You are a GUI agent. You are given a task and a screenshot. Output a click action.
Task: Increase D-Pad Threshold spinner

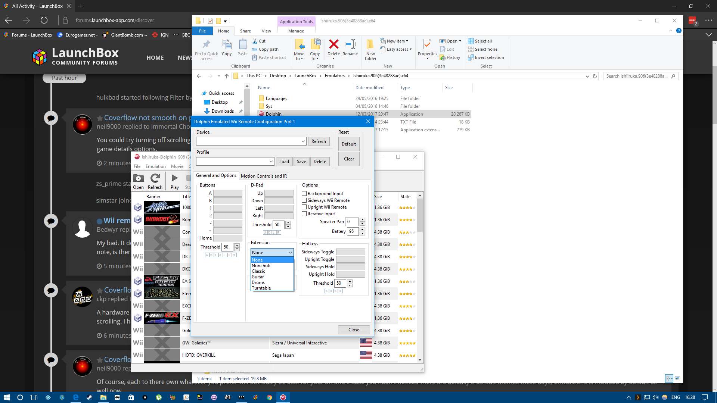(288, 223)
